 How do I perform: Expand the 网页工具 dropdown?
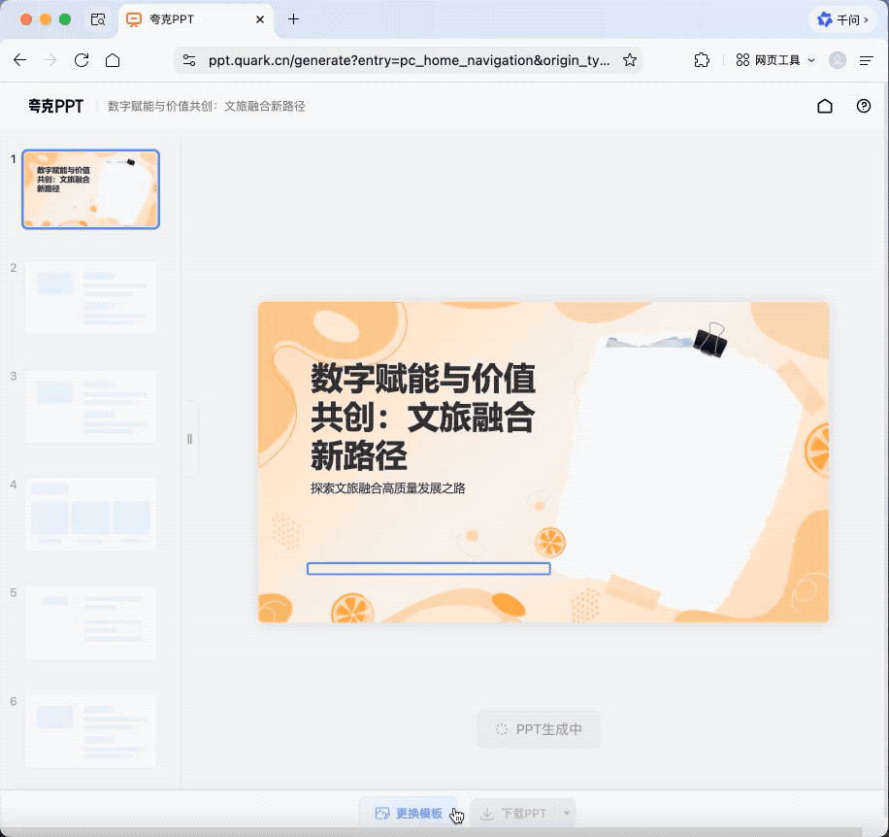click(x=775, y=60)
